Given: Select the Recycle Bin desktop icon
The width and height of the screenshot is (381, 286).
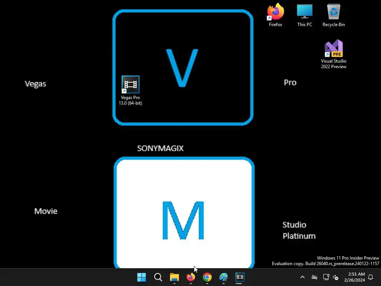Looking at the screenshot, I should click(x=334, y=15).
